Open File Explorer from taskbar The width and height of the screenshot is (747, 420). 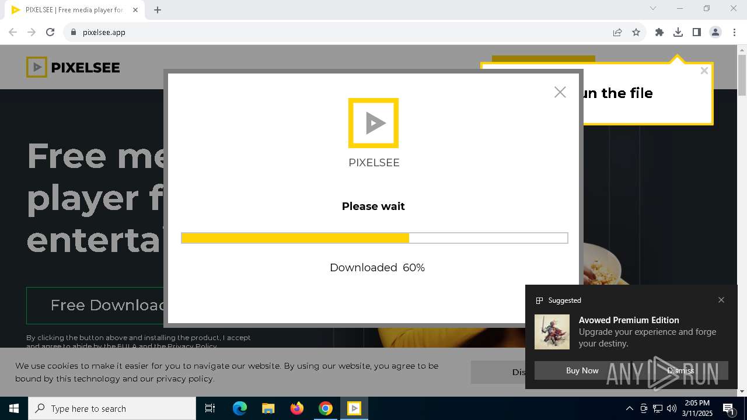tap(268, 408)
